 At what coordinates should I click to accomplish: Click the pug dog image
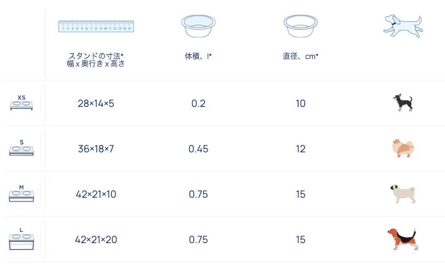pyautogui.click(x=403, y=194)
